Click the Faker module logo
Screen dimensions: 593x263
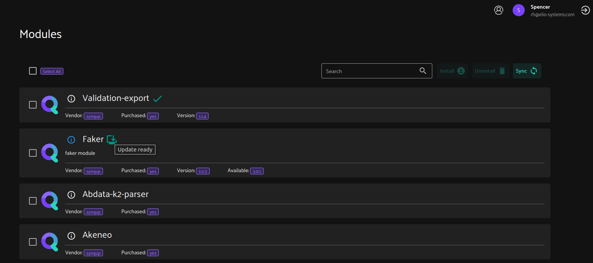click(50, 153)
